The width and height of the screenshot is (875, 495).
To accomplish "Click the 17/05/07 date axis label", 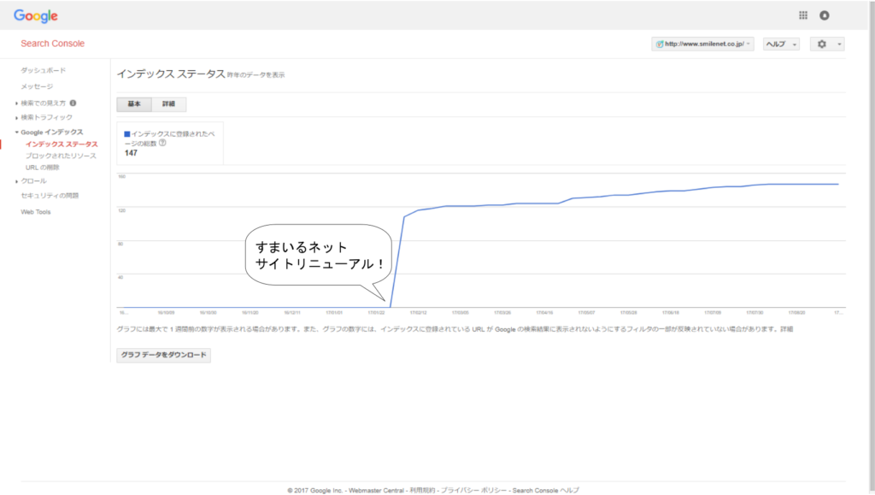I will pyautogui.click(x=586, y=313).
